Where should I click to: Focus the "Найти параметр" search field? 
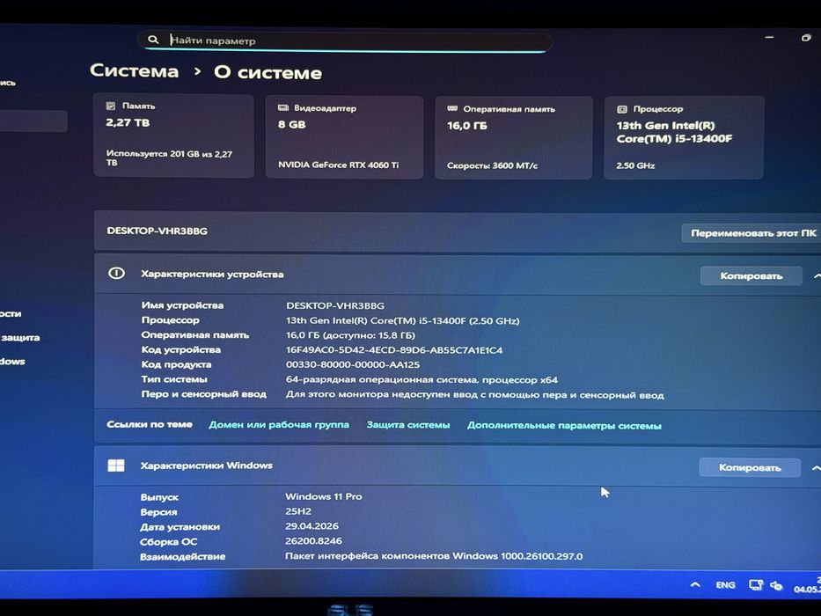pyautogui.click(x=346, y=40)
